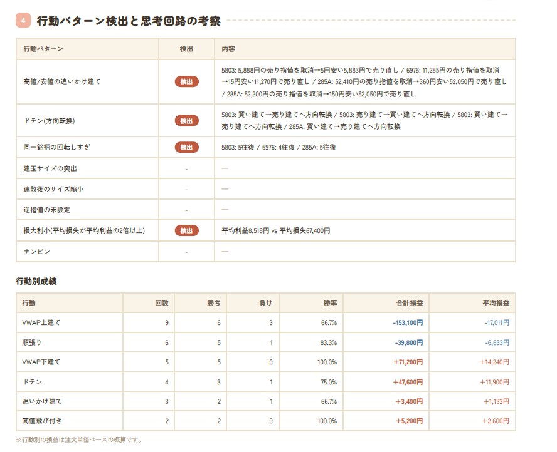Click the 行動パターン検出と思考回路の考察 heading
This screenshot has height=452, width=557.
click(129, 21)
